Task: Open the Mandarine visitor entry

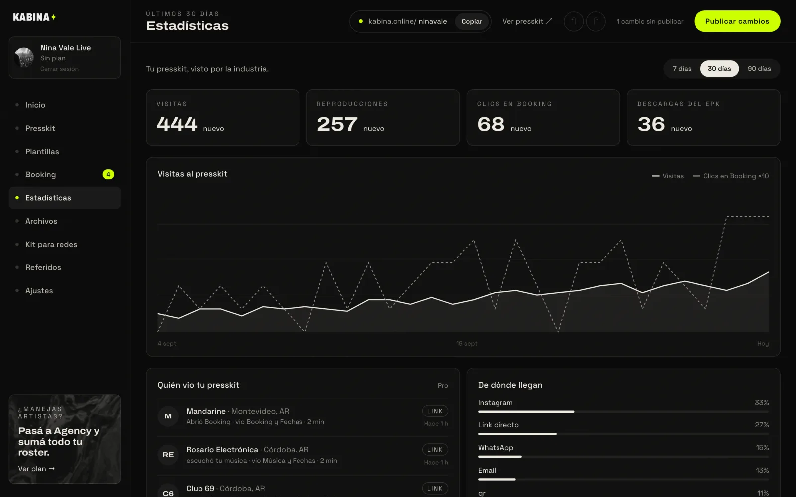Action: point(303,416)
